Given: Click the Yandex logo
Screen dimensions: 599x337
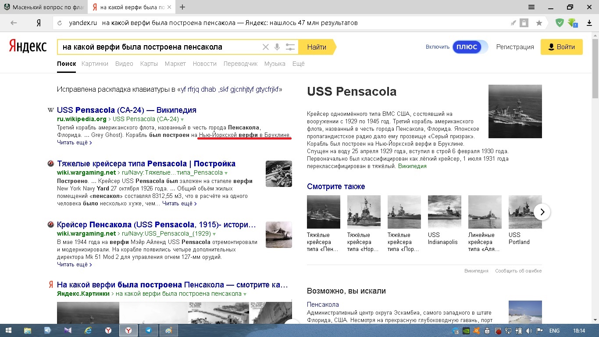Looking at the screenshot, I should 28,47.
